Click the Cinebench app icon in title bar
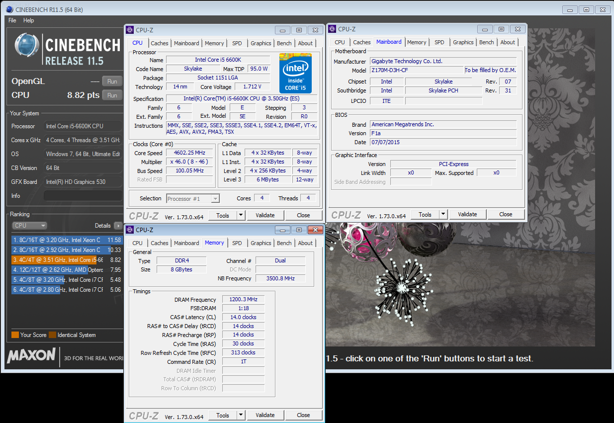Screen dimensions: 614x423 [9, 9]
